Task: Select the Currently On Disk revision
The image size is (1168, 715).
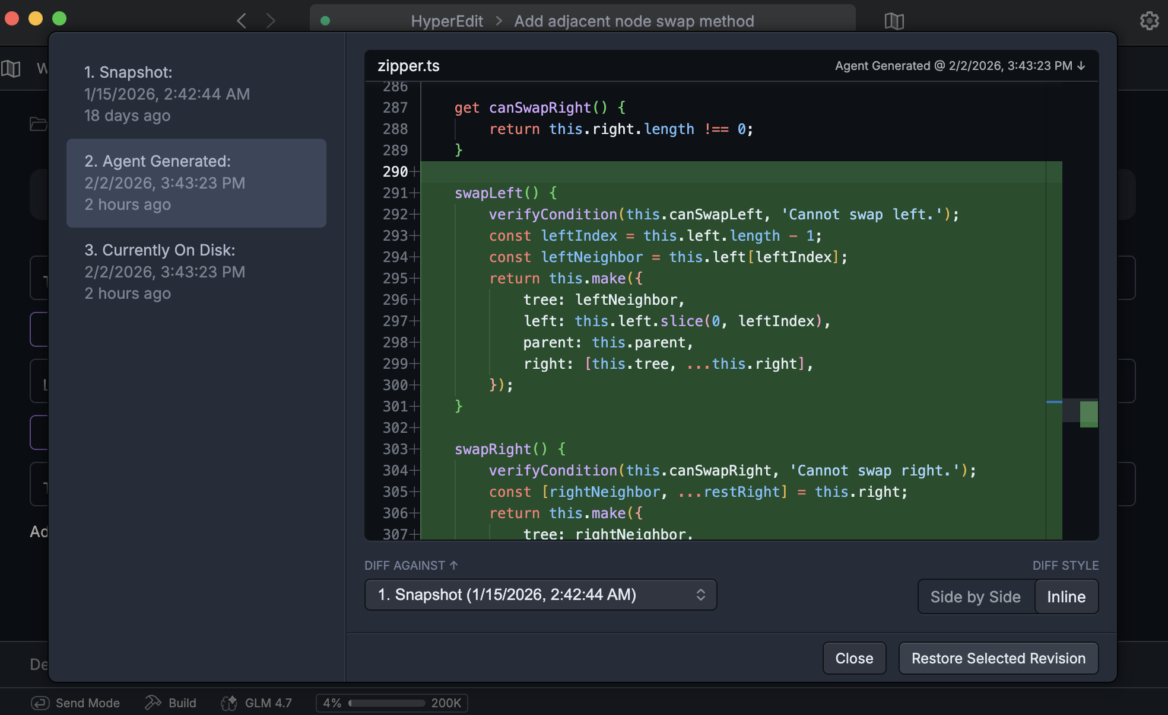Action: point(196,272)
